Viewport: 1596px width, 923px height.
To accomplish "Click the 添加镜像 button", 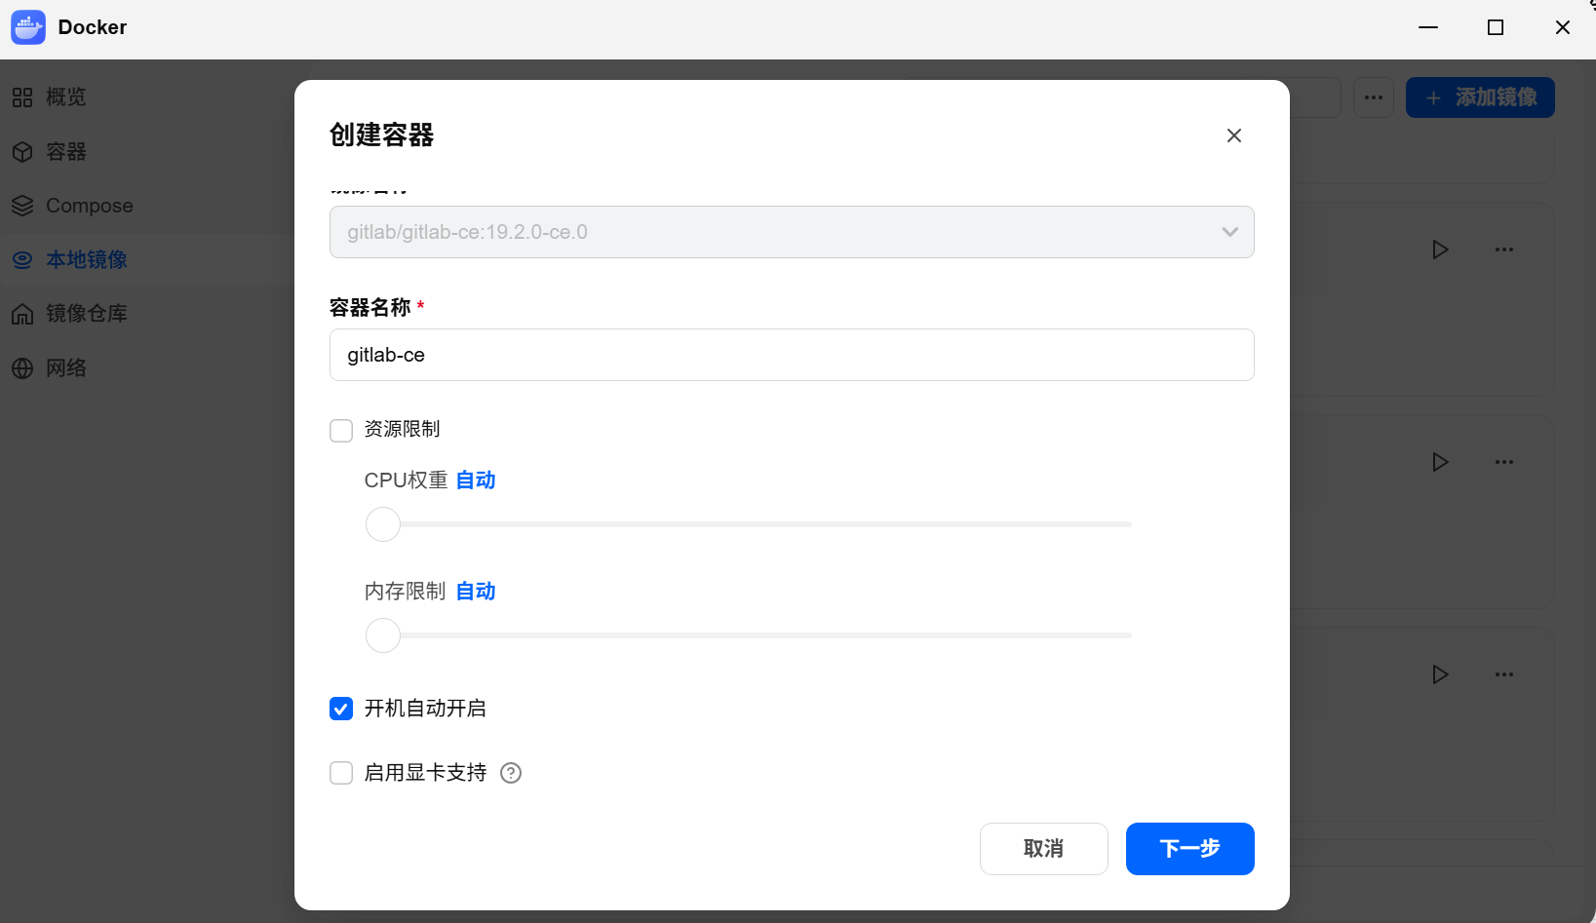I will tap(1480, 97).
